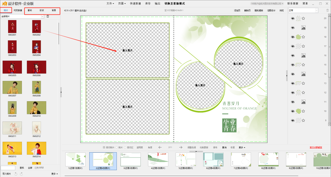Switch to the 背景 tab

(54, 10)
